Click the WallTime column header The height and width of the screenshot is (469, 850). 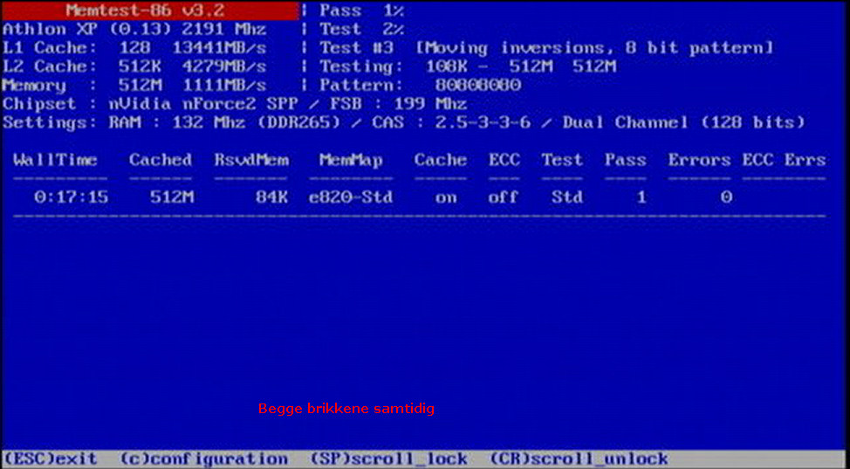[x=55, y=160]
